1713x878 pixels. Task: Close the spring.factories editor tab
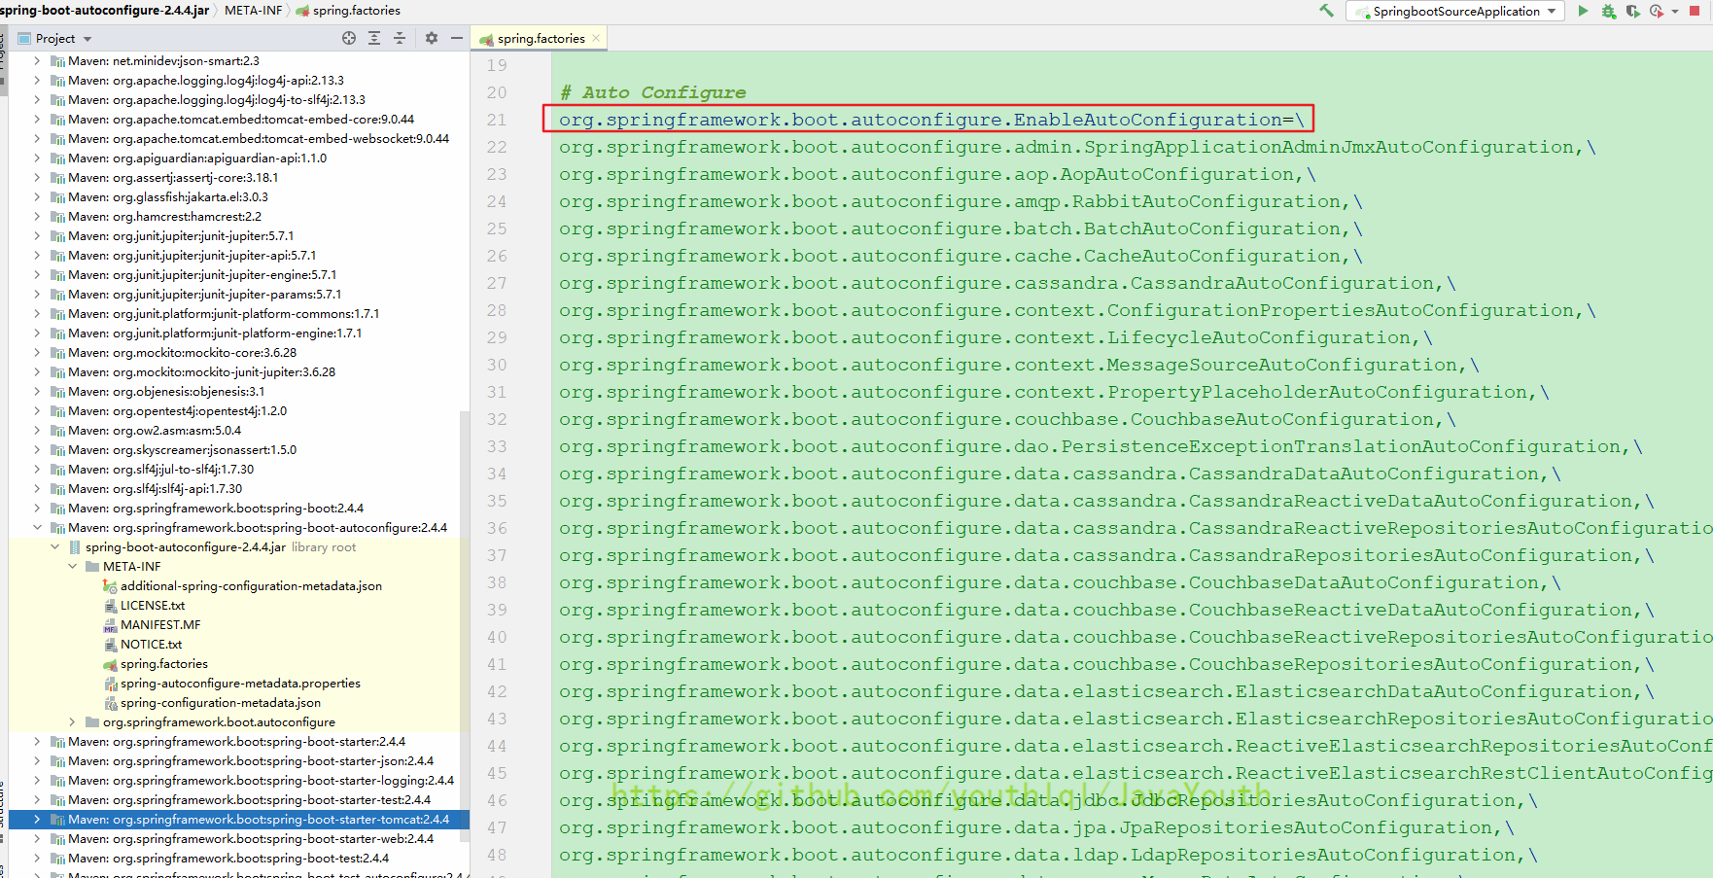(596, 38)
